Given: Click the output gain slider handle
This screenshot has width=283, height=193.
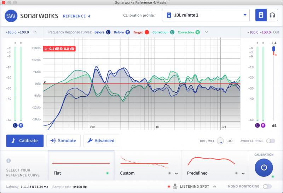Looking at the screenshot, I should [x=273, y=49].
